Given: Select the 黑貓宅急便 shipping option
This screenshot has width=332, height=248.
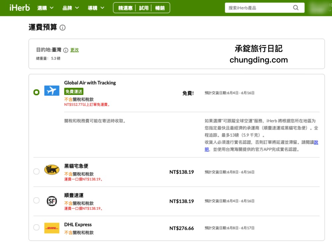Looking at the screenshot, I should (37, 172).
